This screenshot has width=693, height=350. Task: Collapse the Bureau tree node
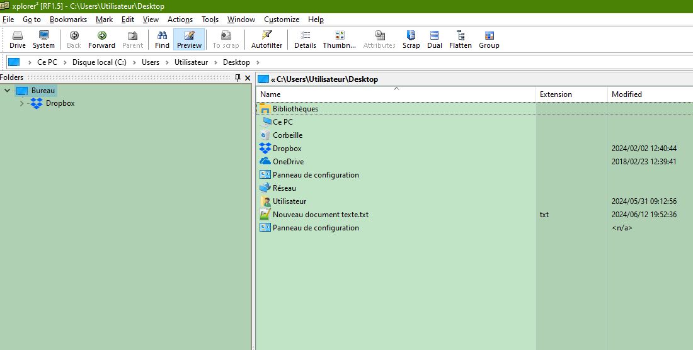pyautogui.click(x=7, y=91)
